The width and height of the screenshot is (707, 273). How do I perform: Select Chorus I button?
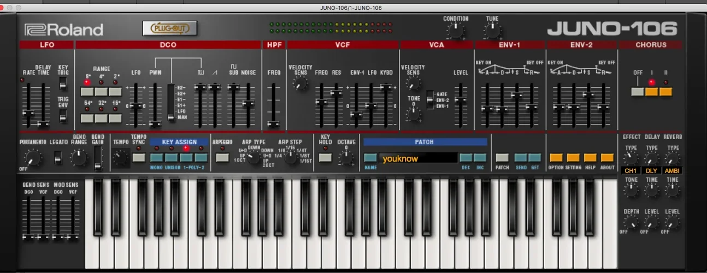651,91
